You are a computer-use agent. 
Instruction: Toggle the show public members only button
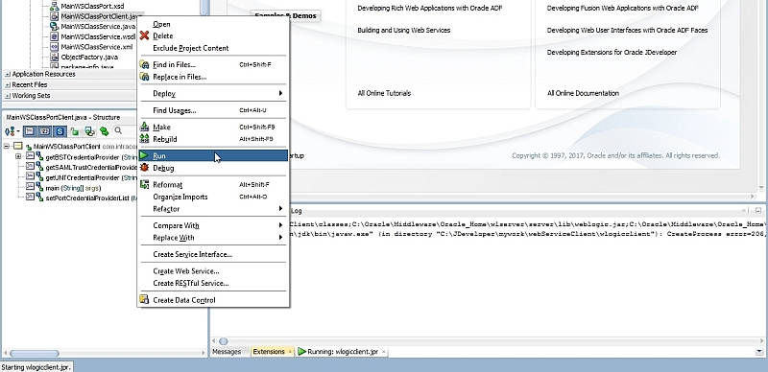pos(75,131)
